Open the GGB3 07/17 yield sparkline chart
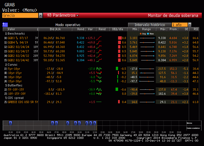This screenshot has height=146, width=204. click(x=99, y=38)
